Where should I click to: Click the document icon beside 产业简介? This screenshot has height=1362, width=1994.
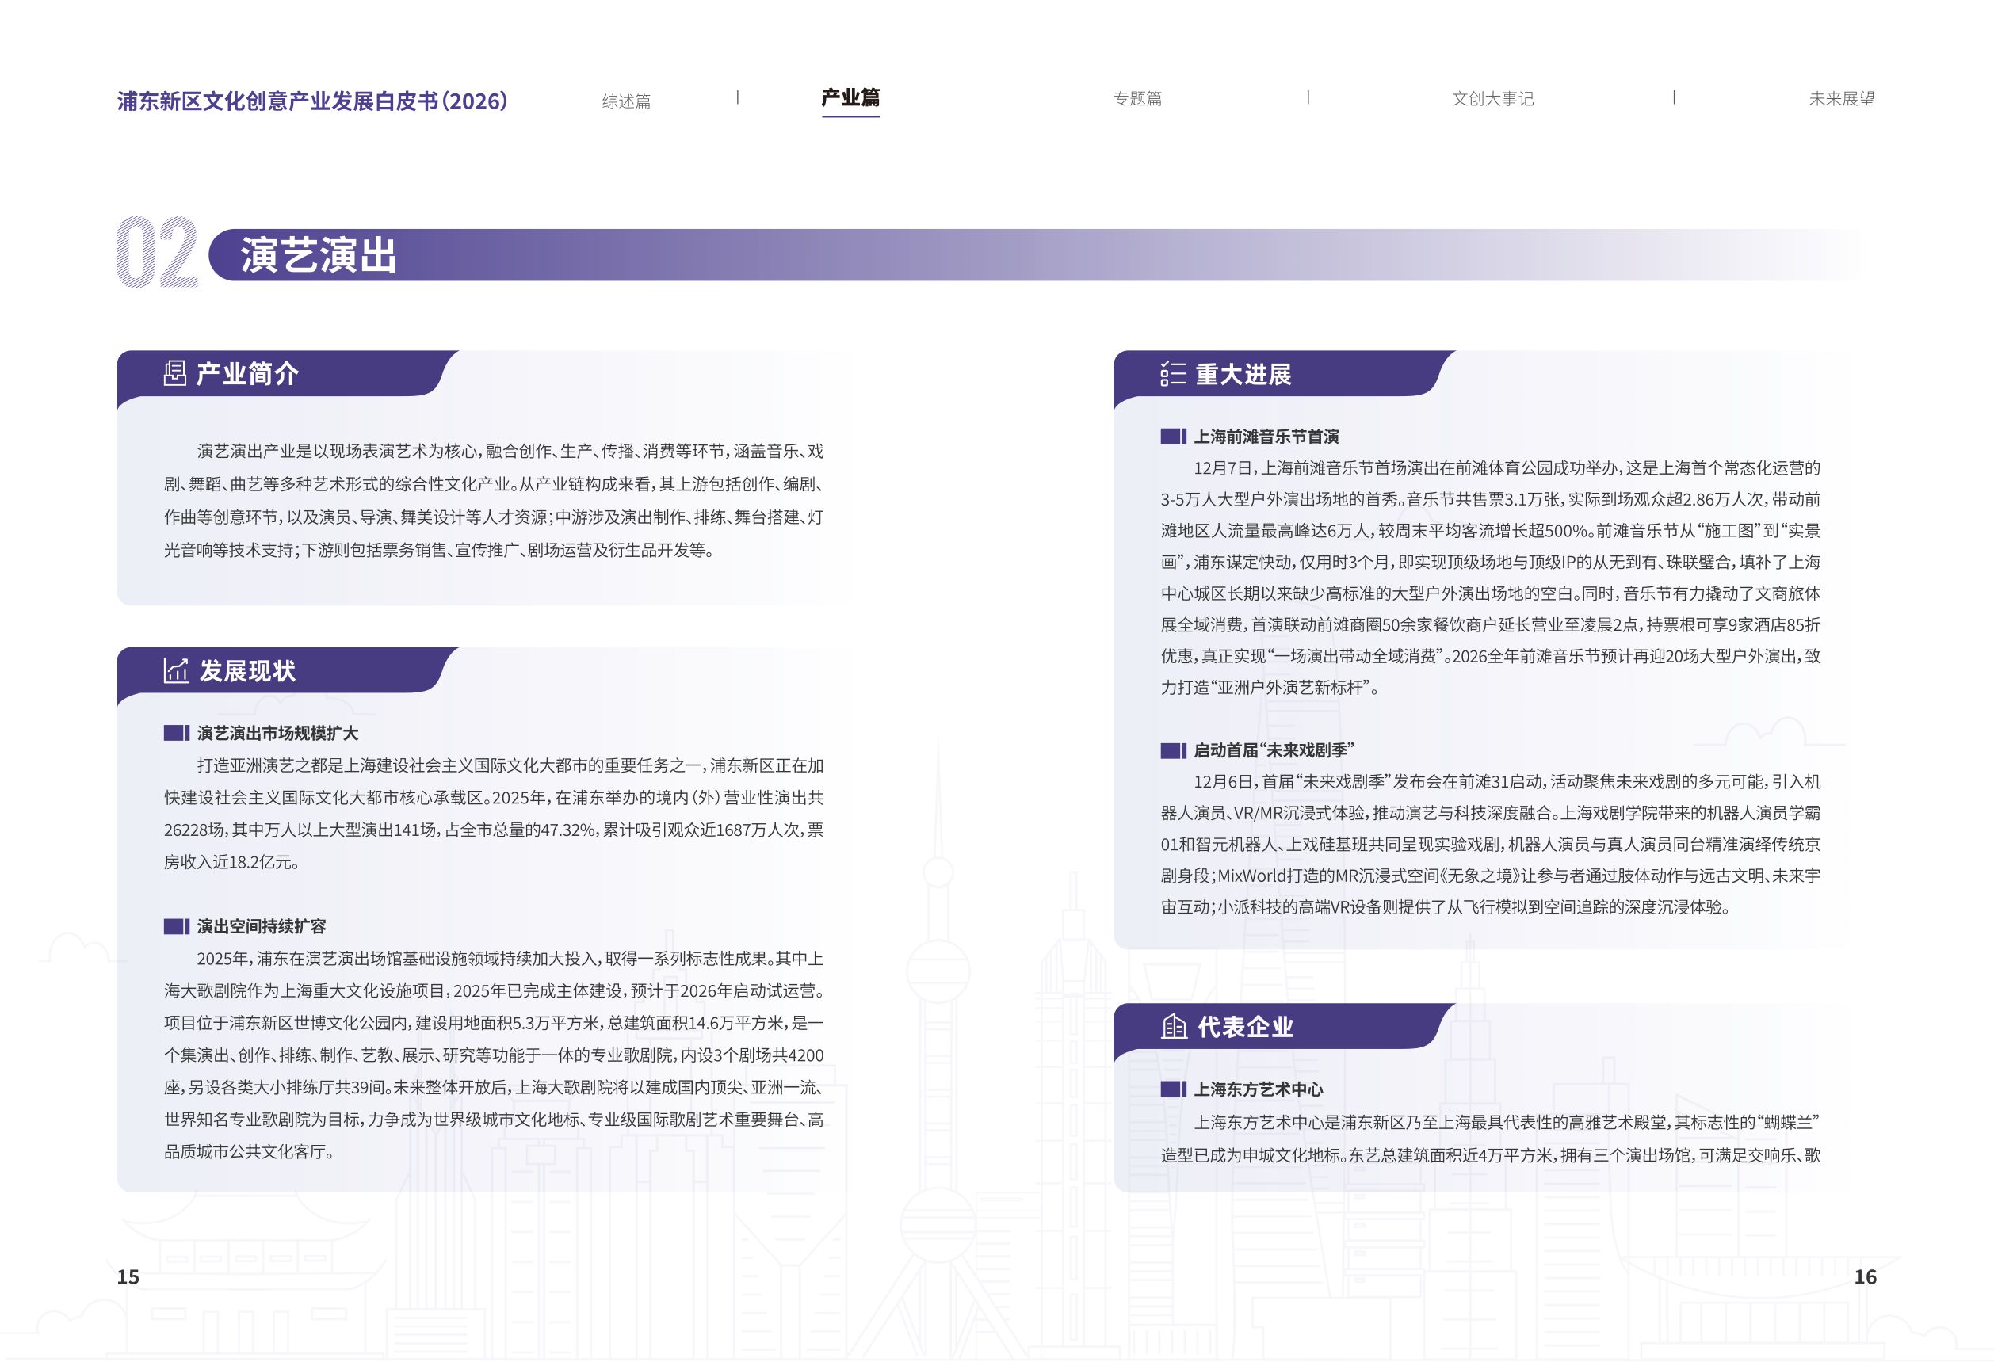[175, 373]
